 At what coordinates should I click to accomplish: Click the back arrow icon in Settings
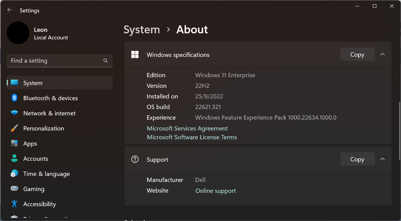pyautogui.click(x=10, y=10)
